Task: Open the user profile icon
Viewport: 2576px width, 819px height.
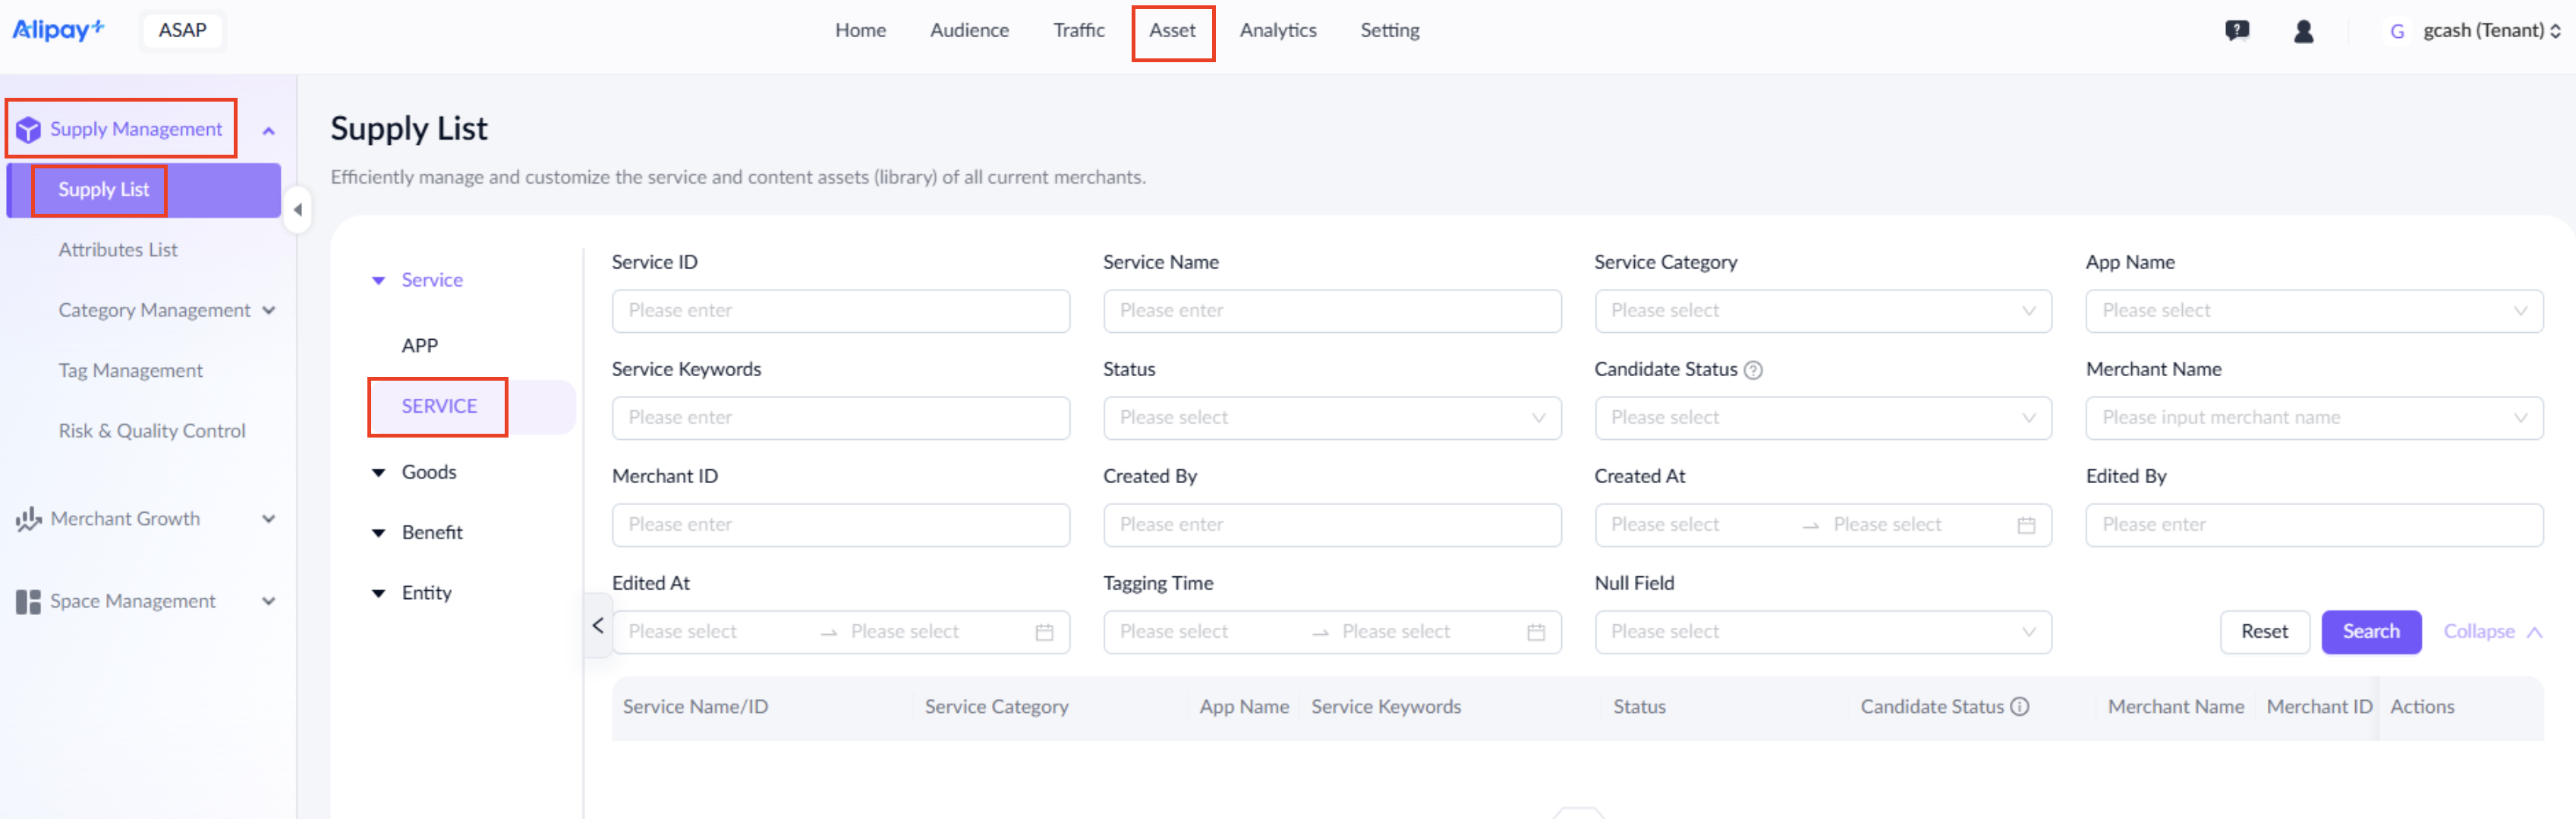Action: [2303, 31]
